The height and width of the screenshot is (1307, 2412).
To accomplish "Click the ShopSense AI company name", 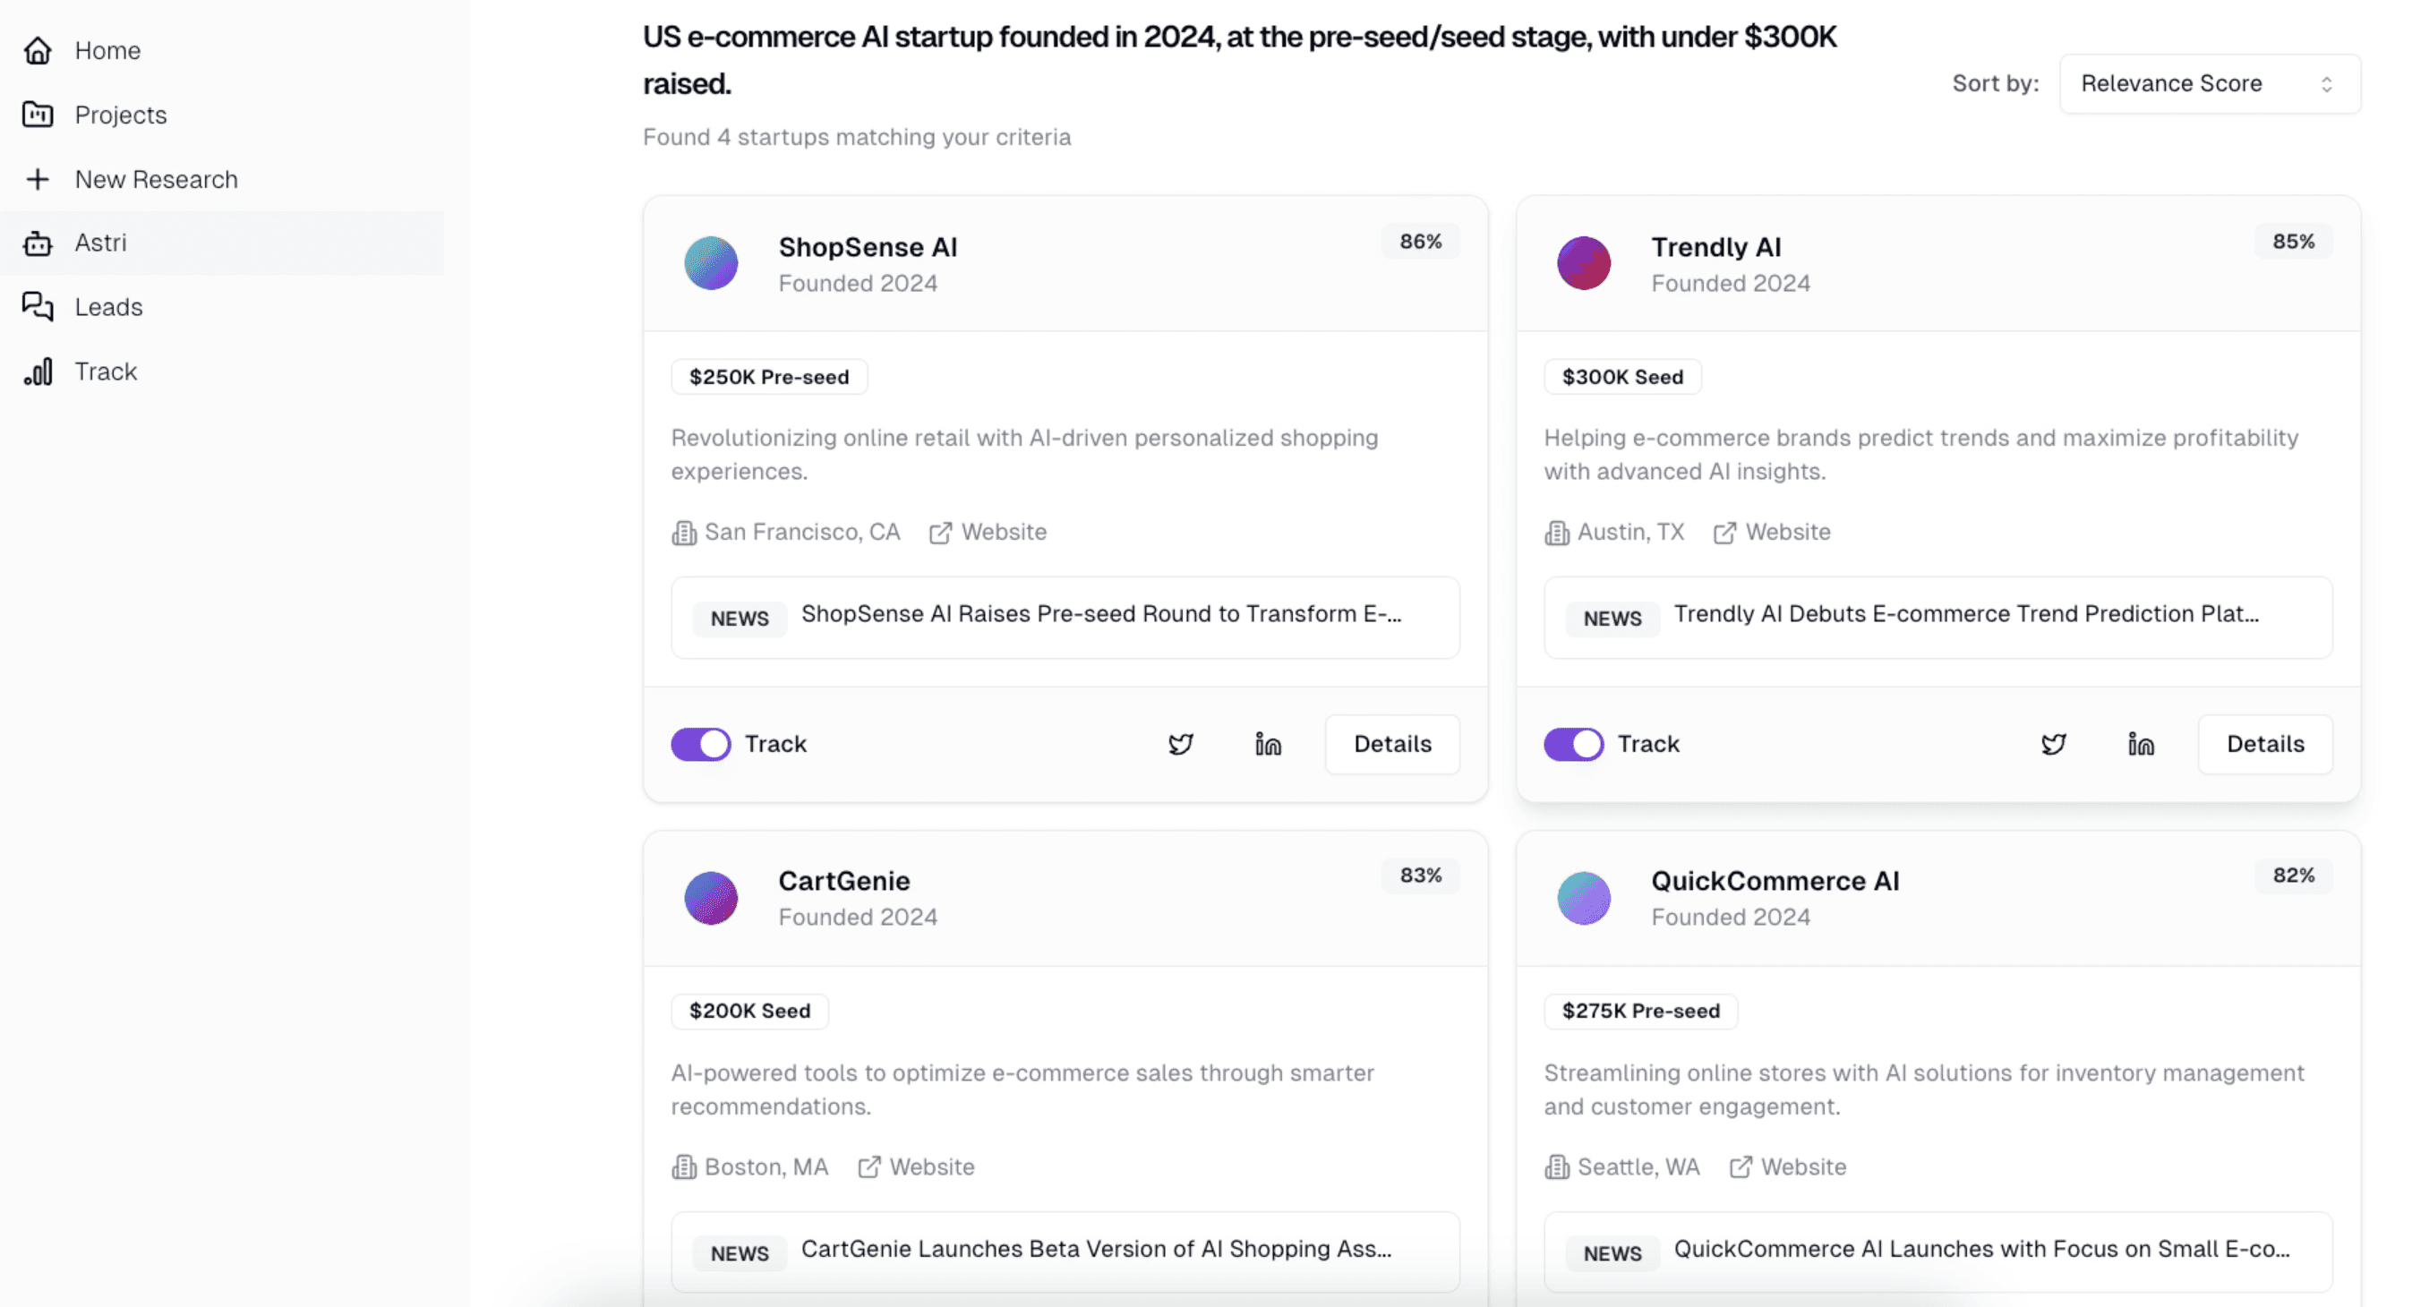I will pos(868,247).
